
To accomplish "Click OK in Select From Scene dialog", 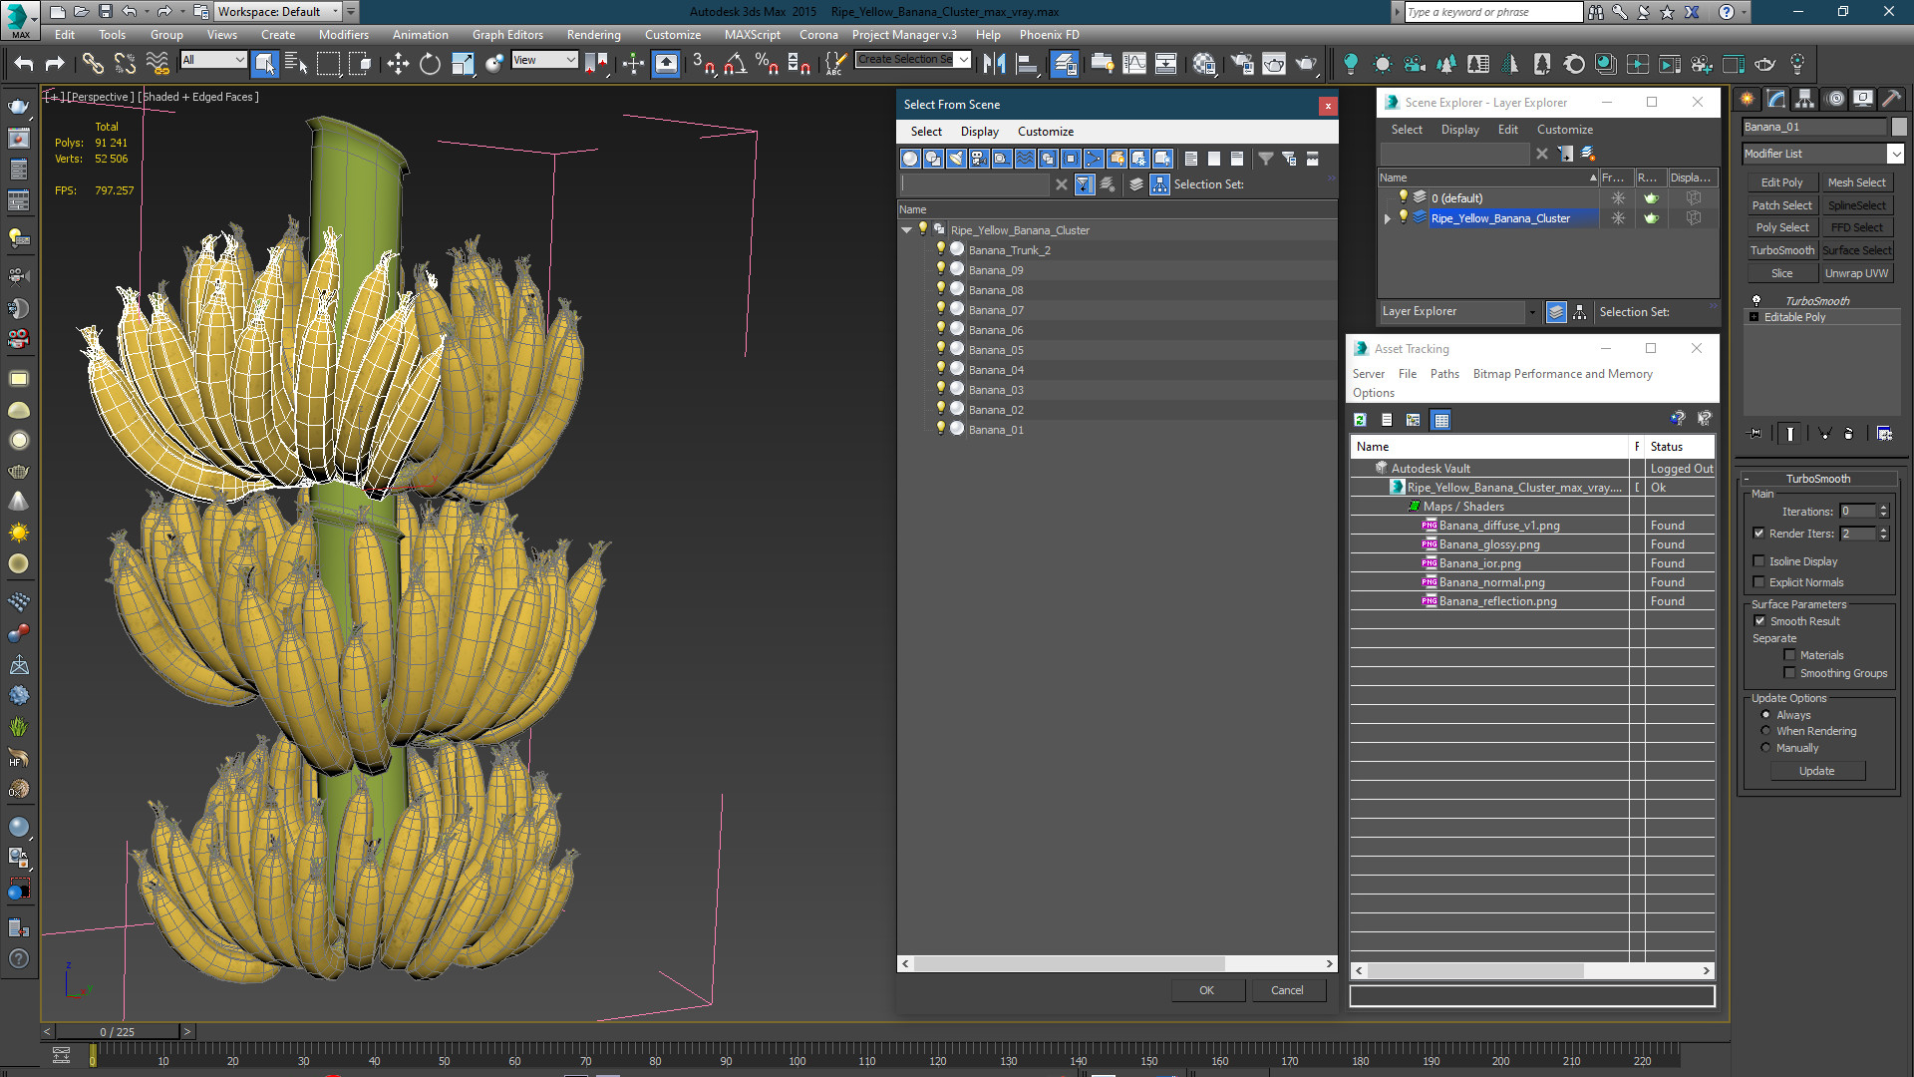I will point(1206,990).
